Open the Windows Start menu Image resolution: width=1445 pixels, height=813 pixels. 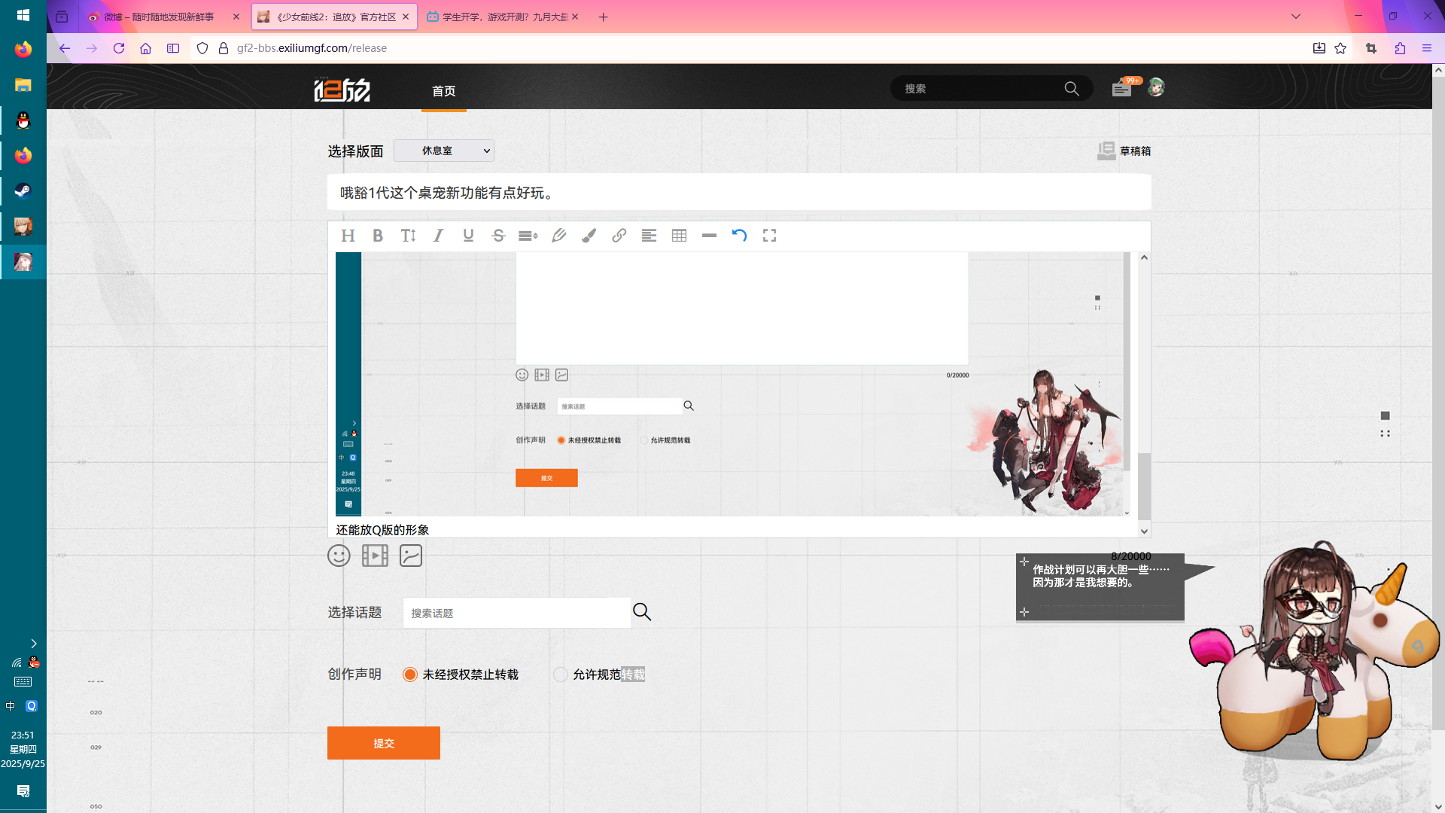click(x=23, y=15)
